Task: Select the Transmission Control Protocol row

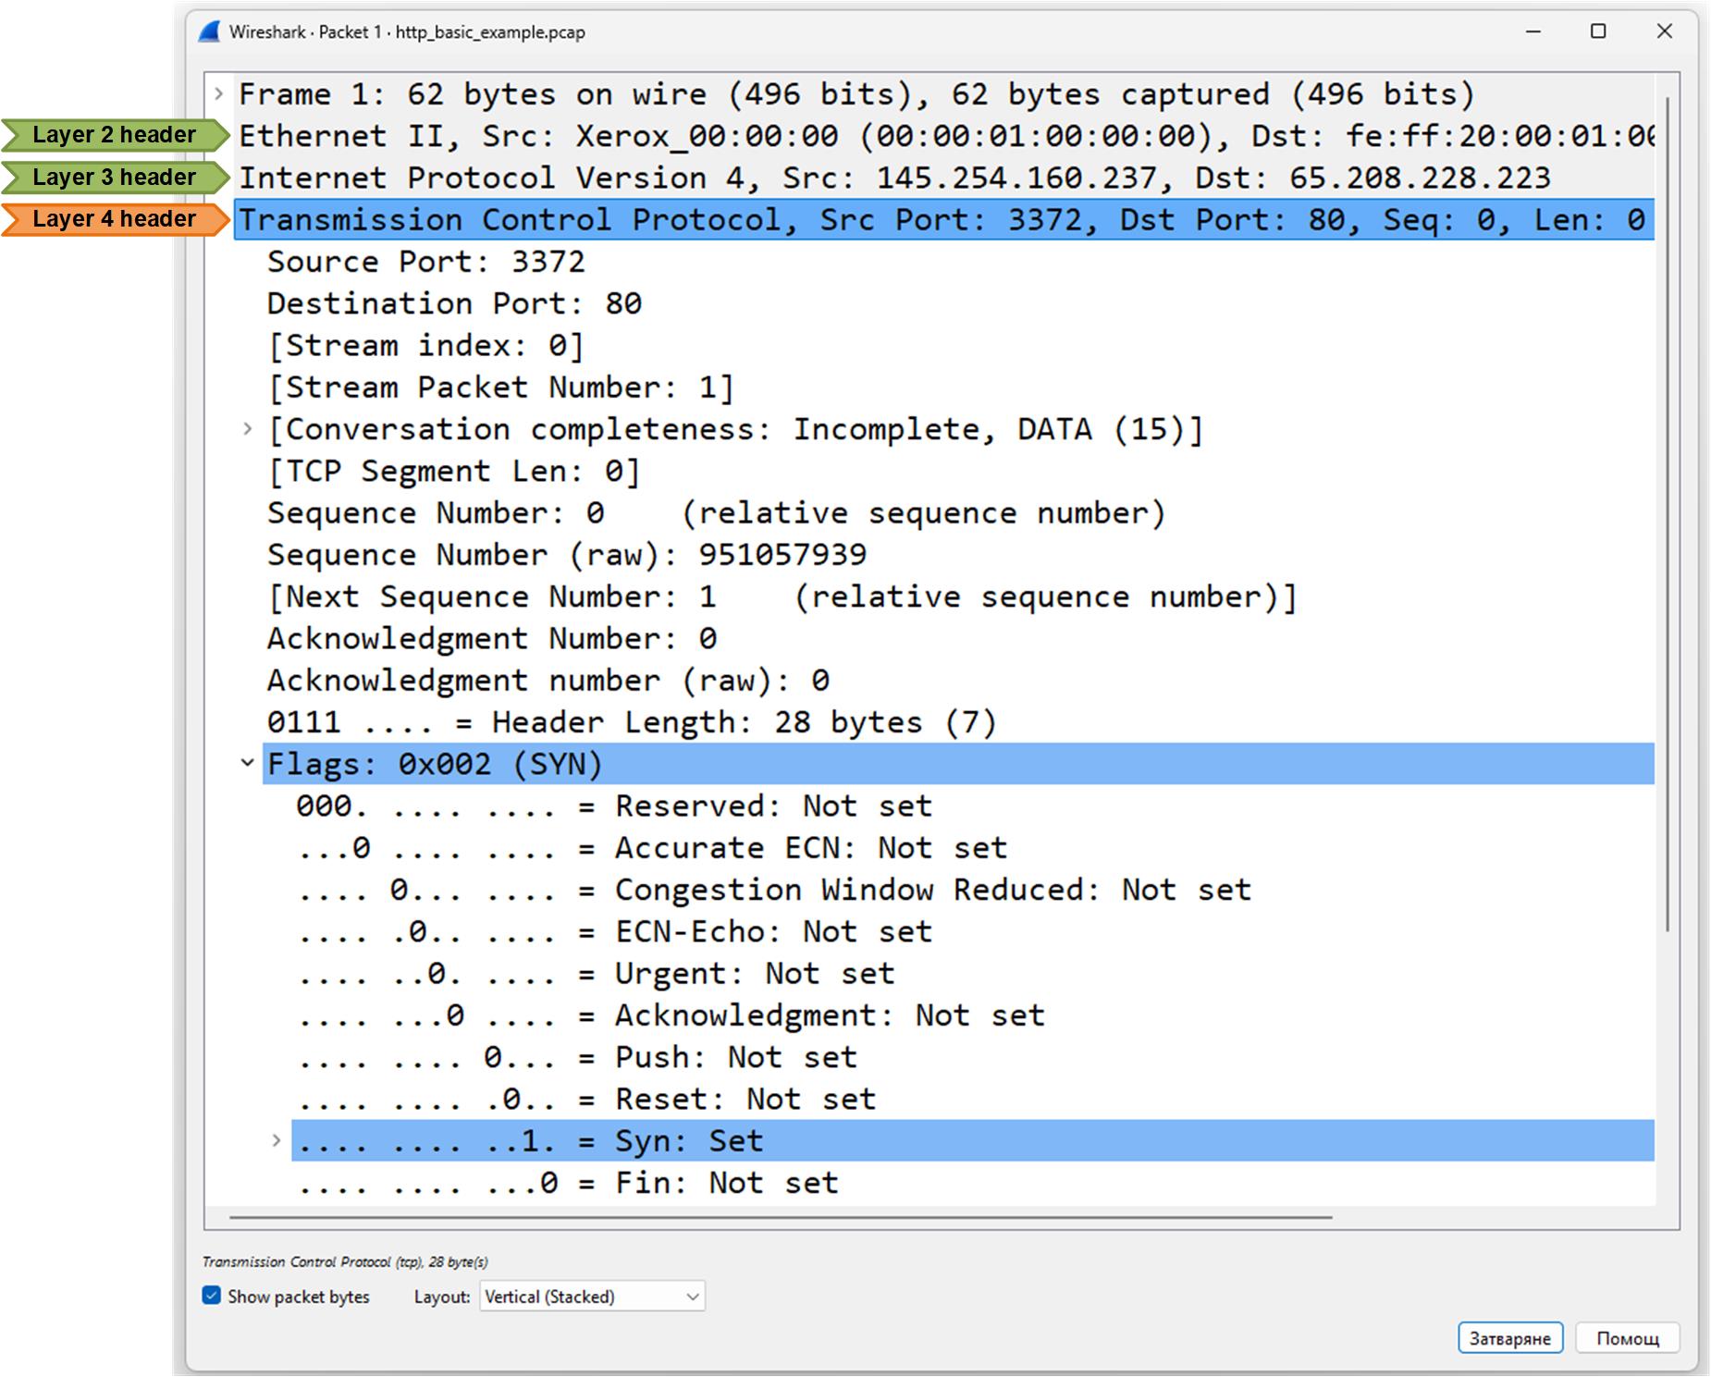Action: 943,220
